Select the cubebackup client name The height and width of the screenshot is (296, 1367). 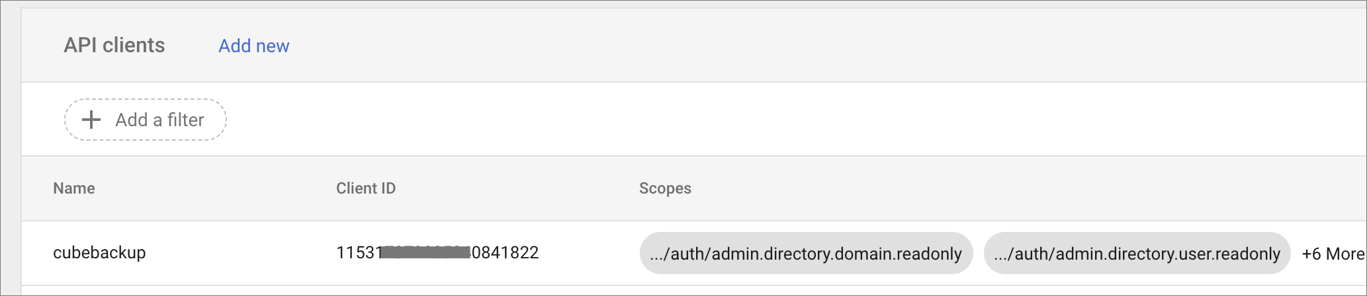[x=99, y=252]
